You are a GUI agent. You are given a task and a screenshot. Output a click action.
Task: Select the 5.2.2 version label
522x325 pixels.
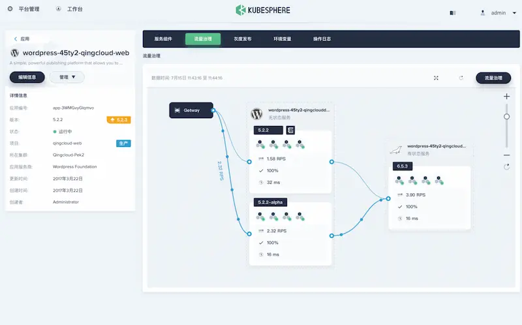tap(268, 131)
